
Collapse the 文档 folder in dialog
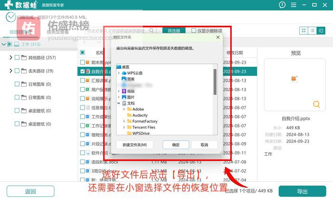118,103
